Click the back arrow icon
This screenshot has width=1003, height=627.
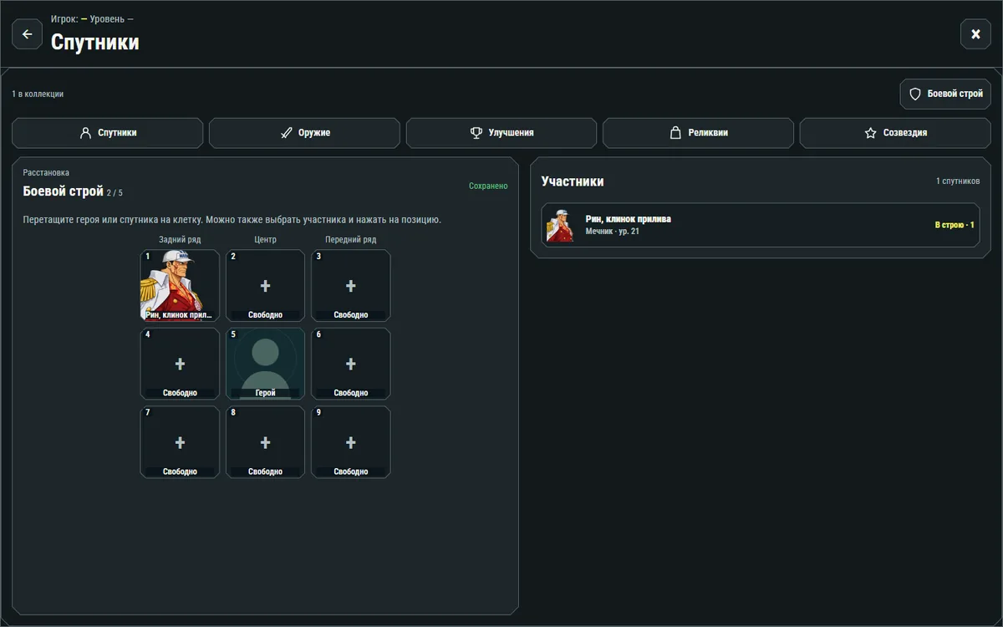tap(27, 34)
